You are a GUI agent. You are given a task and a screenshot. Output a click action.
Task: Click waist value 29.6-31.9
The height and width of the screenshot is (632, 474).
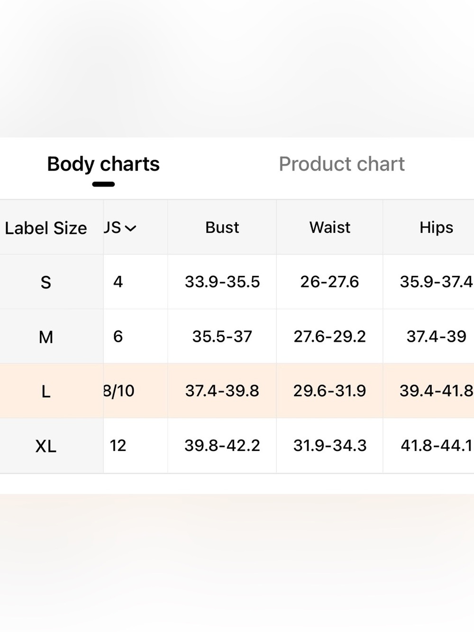click(x=330, y=391)
